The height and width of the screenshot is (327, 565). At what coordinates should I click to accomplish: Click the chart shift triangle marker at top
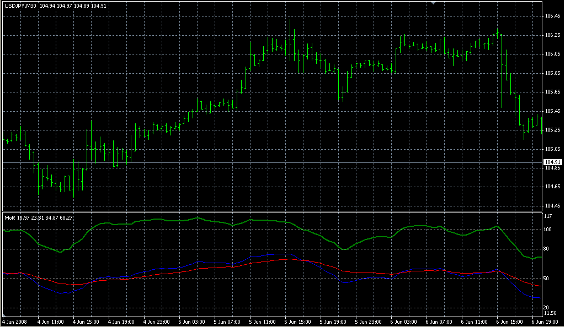point(434,3)
